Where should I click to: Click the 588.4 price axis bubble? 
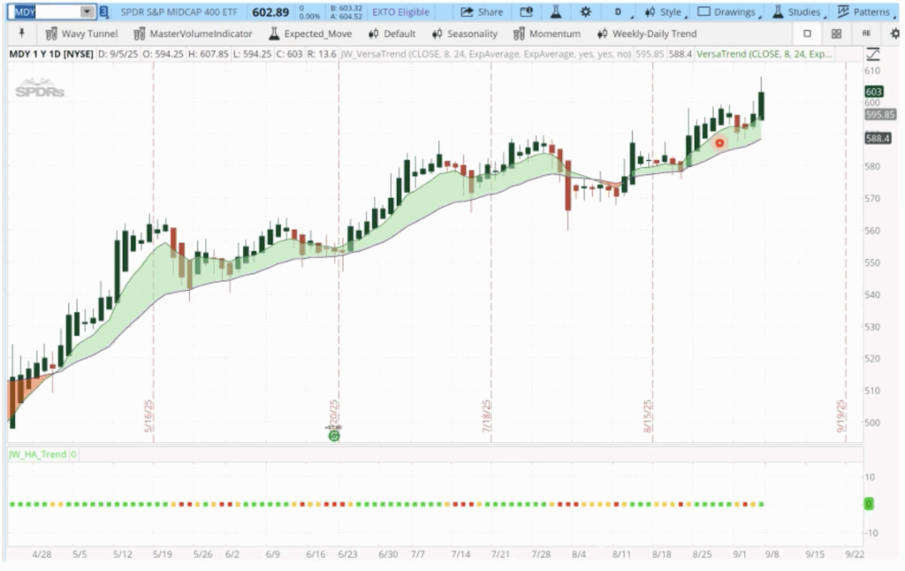pyautogui.click(x=878, y=138)
